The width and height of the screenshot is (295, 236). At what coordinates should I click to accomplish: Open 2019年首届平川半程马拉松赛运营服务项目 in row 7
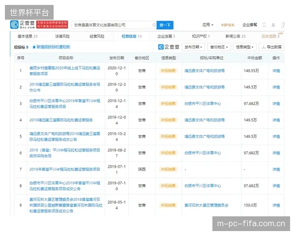(64, 169)
